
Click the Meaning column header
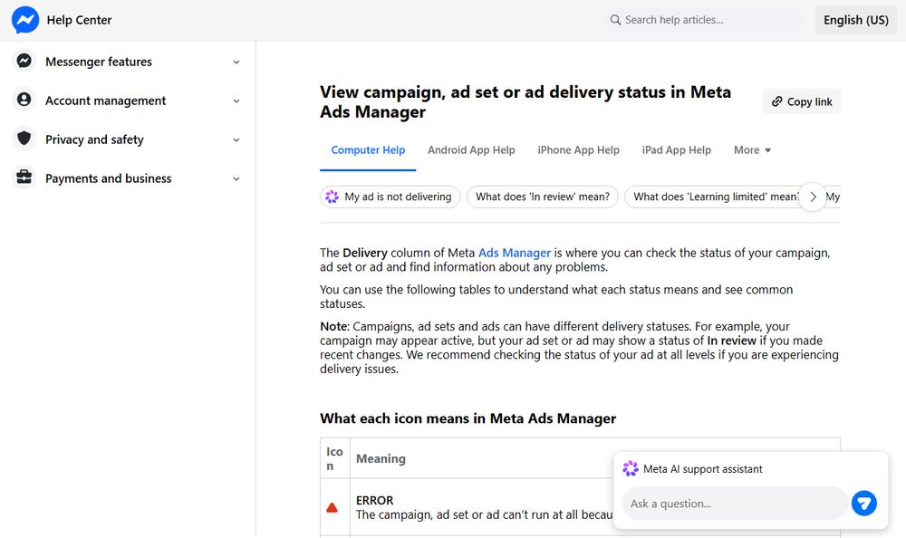click(381, 458)
